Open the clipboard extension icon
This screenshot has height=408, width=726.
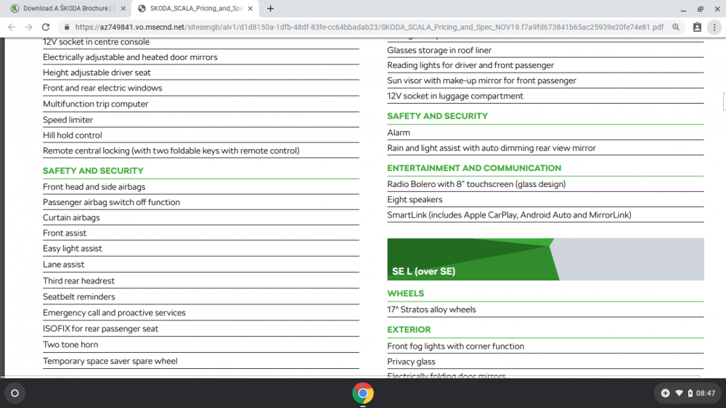(697, 28)
